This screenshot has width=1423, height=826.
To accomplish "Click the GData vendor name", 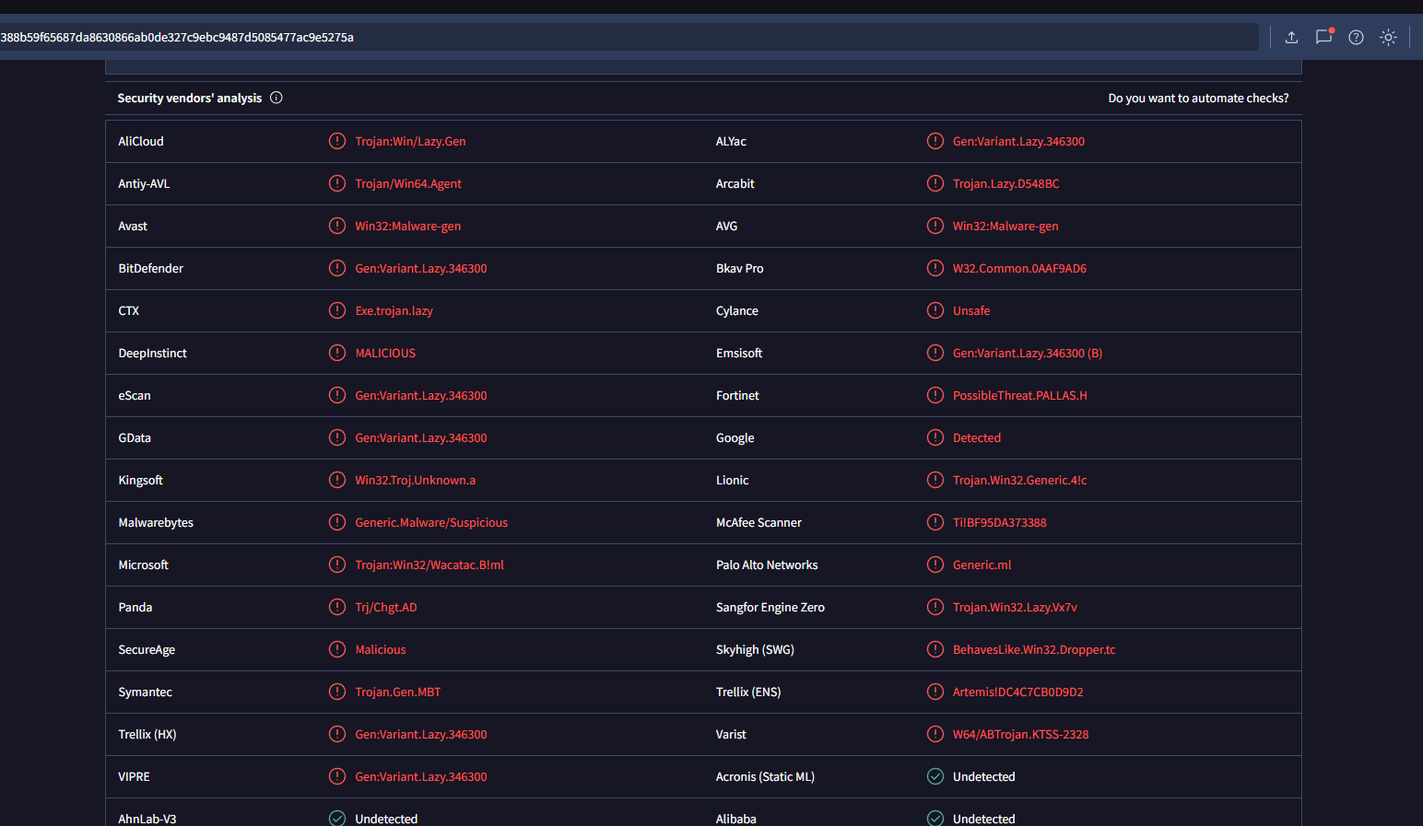I will pos(135,438).
